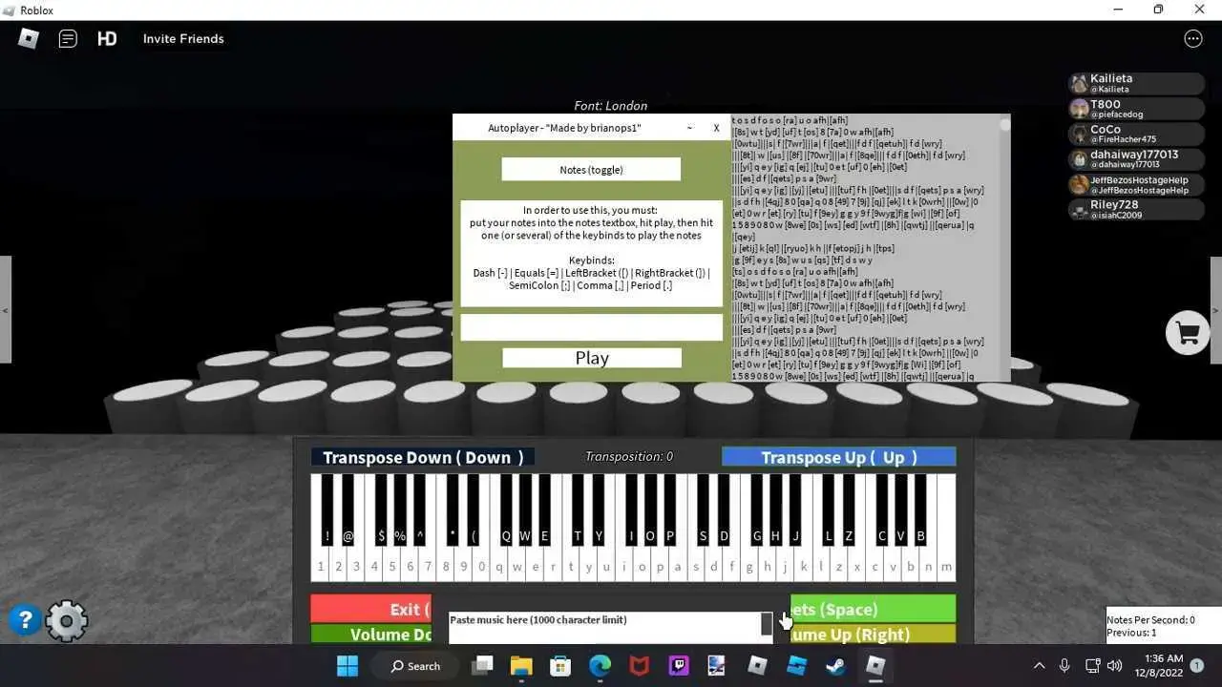Open File Explorer from taskbar
The height and width of the screenshot is (687, 1222).
[521, 665]
